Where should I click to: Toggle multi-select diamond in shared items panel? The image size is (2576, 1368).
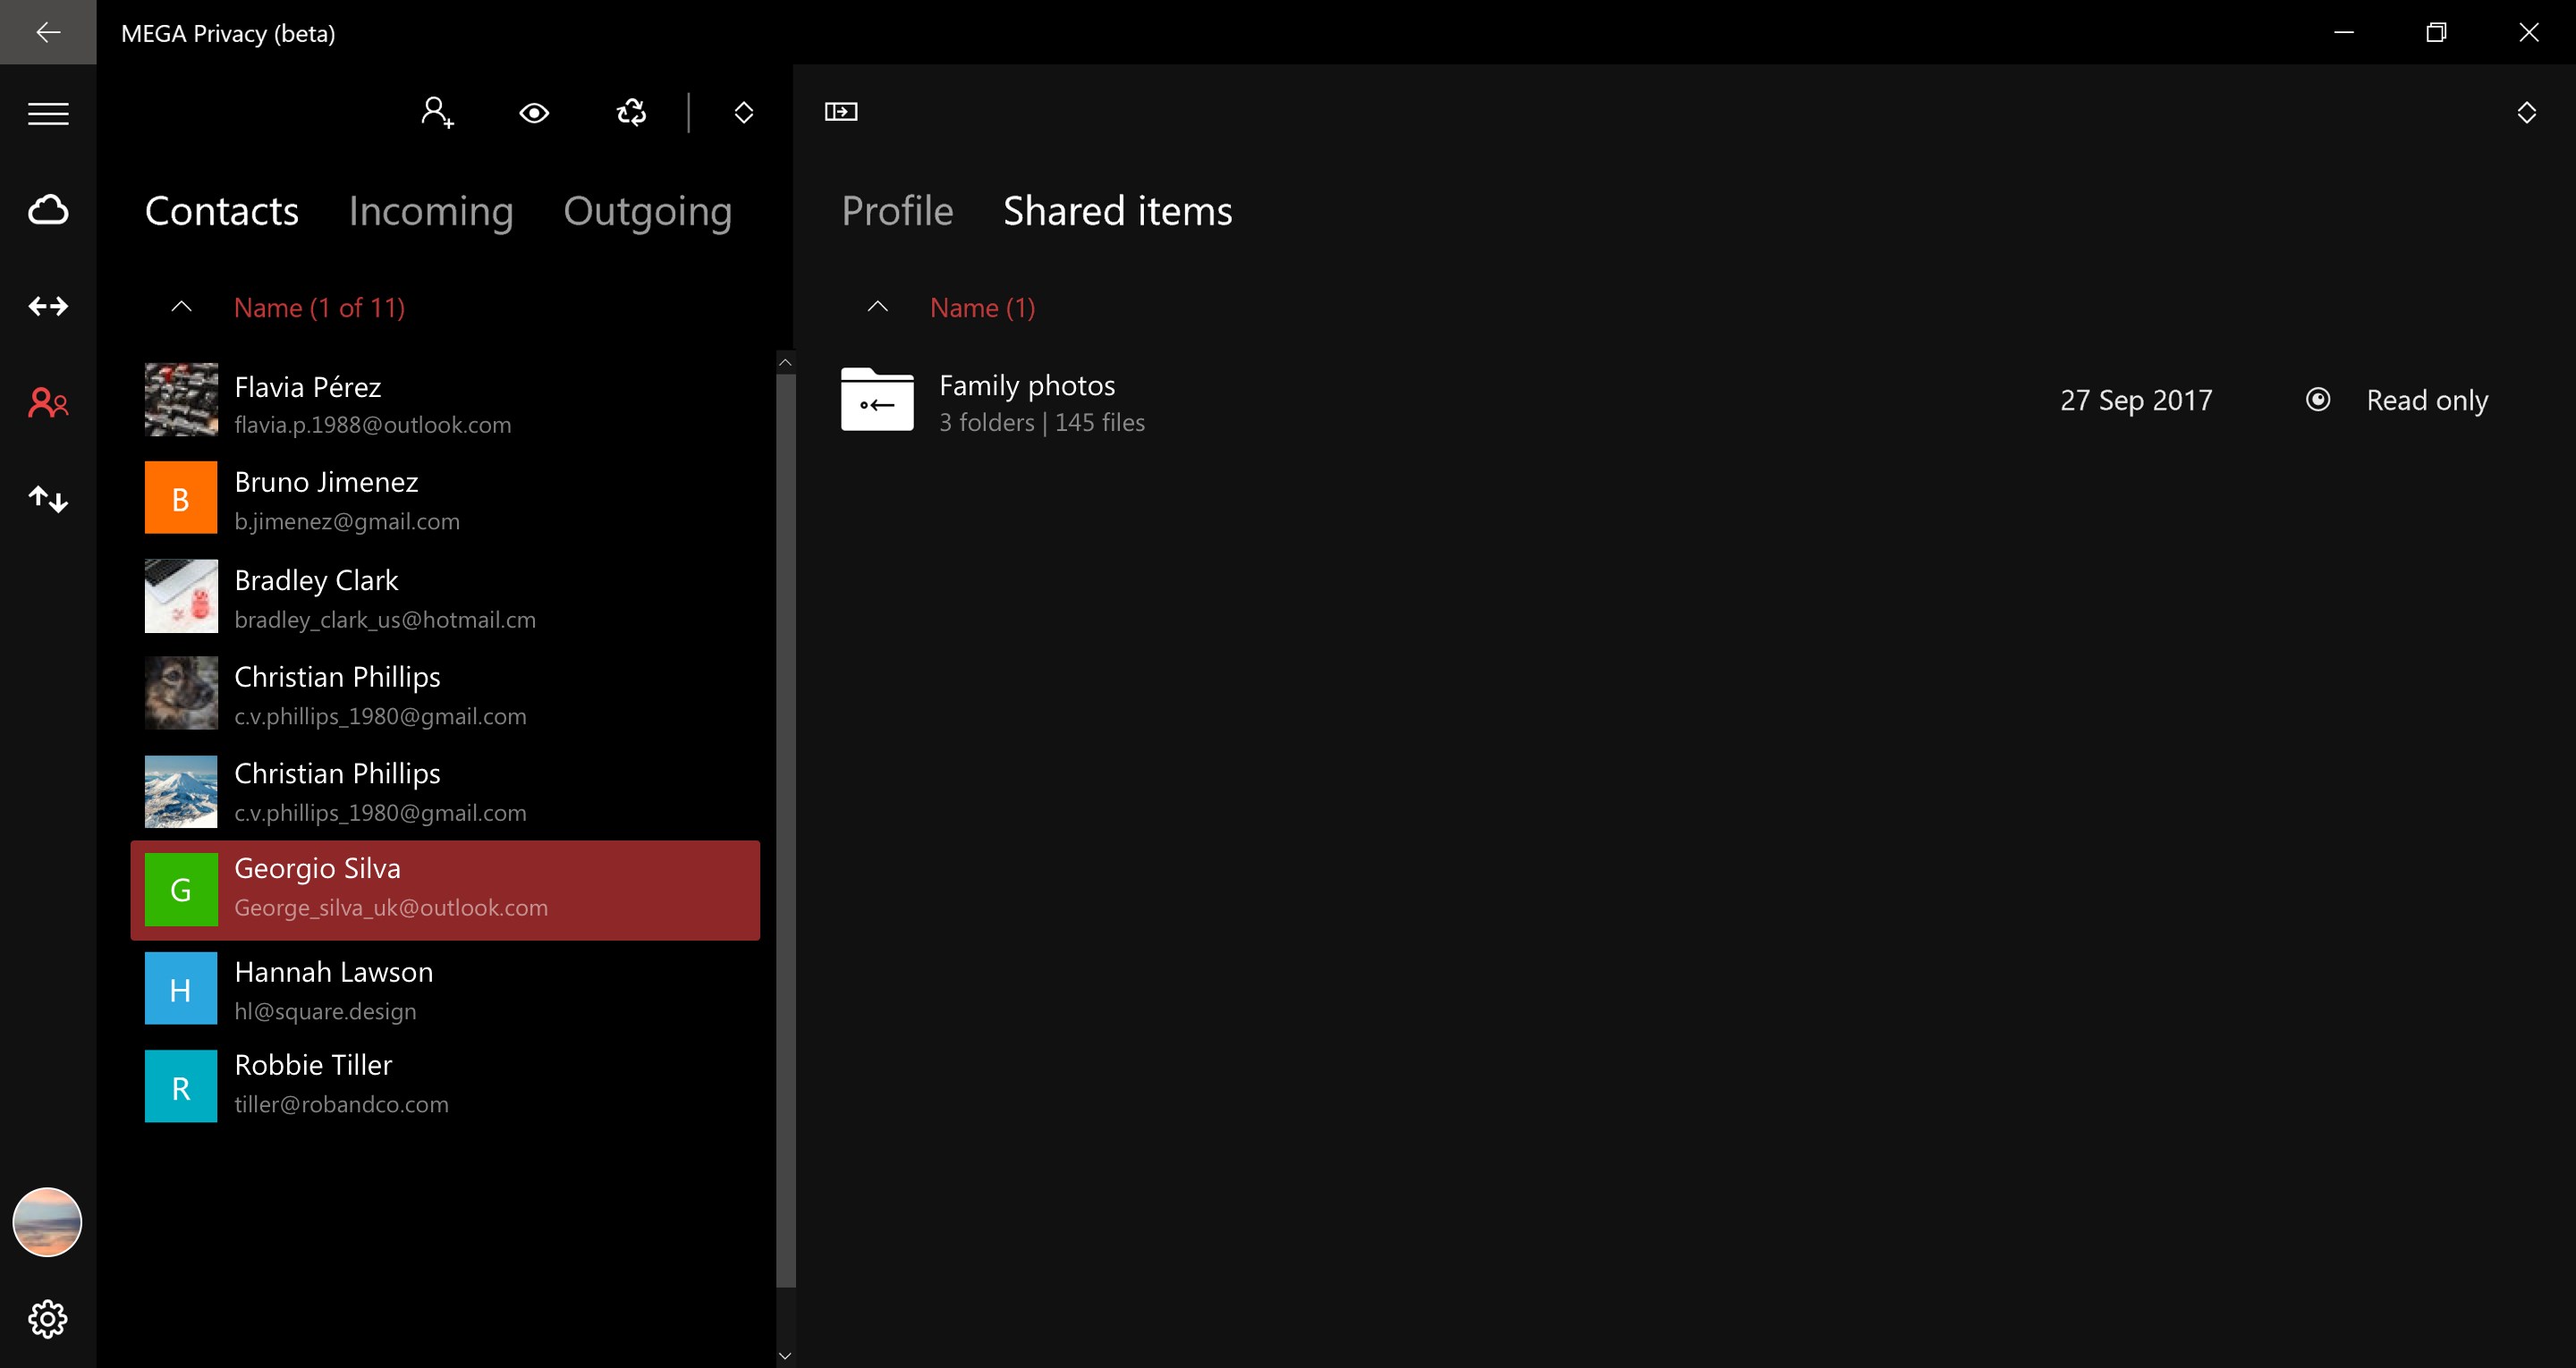2526,112
